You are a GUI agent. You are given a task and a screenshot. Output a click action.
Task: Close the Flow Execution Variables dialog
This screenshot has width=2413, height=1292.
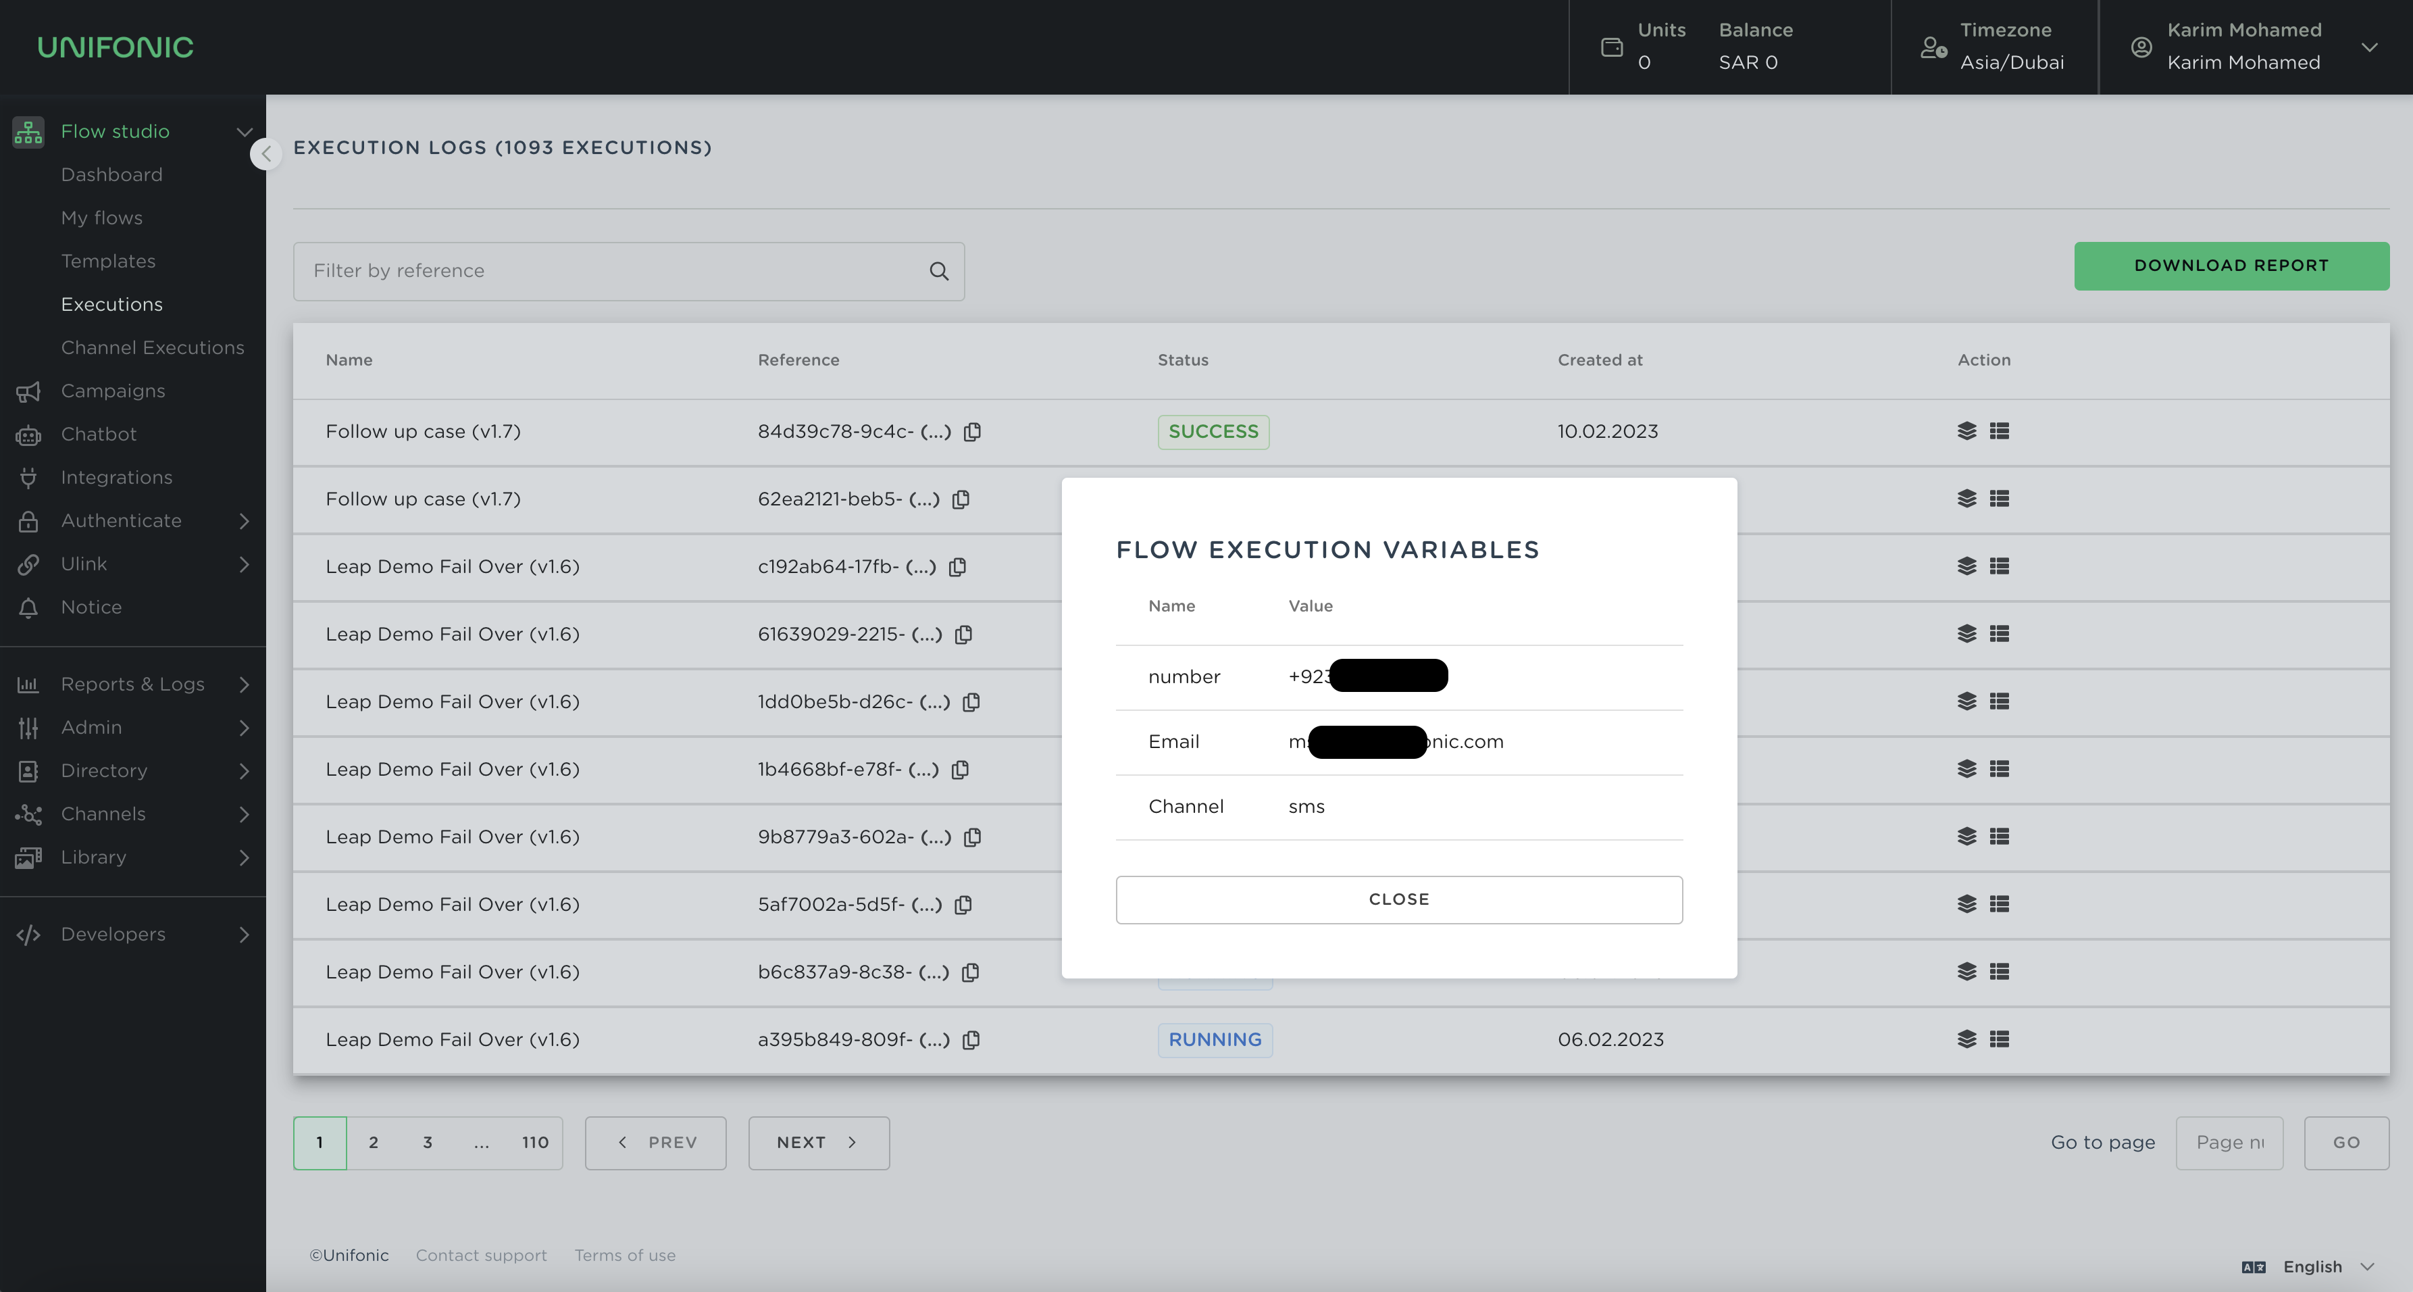pyautogui.click(x=1398, y=899)
